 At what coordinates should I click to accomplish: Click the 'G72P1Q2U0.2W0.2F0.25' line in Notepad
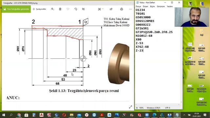click(154, 32)
